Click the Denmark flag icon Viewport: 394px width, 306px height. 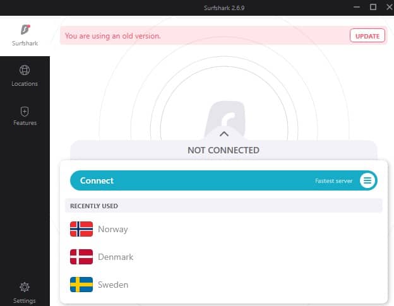point(81,257)
